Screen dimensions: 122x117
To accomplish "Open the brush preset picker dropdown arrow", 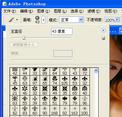I will pos(43,20).
